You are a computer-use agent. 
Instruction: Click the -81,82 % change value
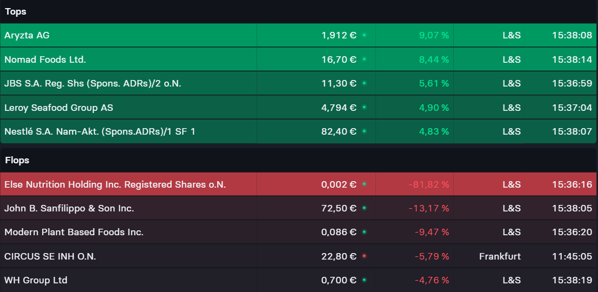tap(429, 184)
